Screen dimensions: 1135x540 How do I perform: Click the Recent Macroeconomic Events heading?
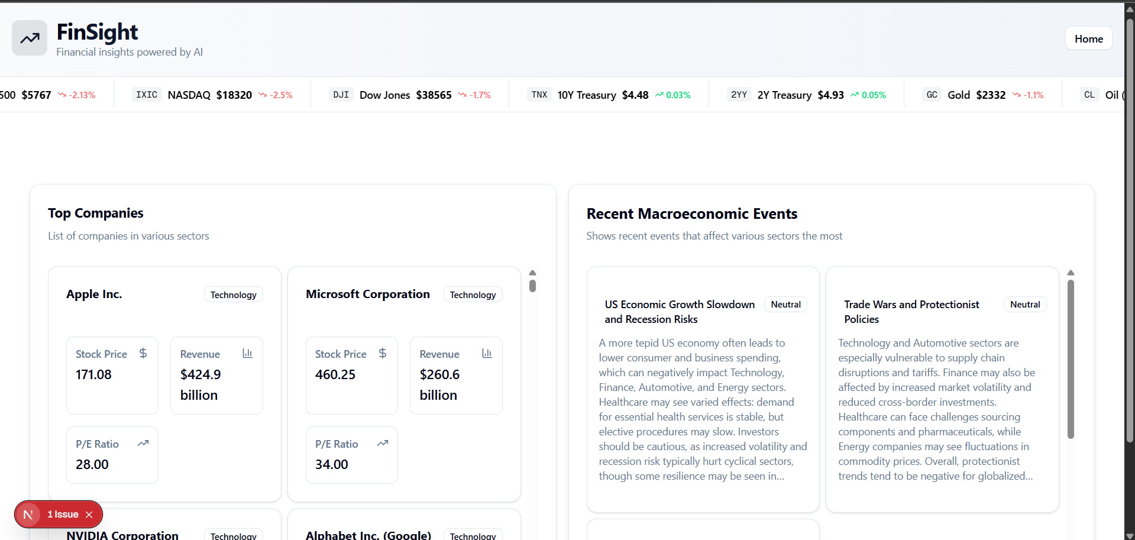[692, 214]
